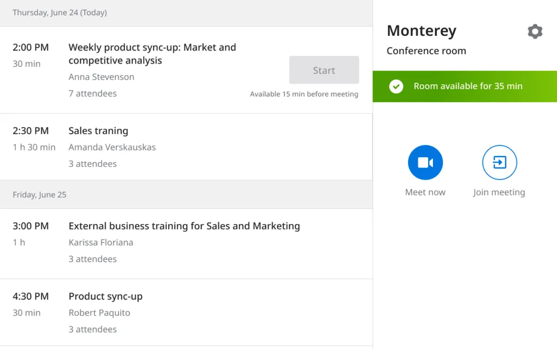Click the Join meeting icon
The width and height of the screenshot is (557, 349).
click(x=499, y=163)
